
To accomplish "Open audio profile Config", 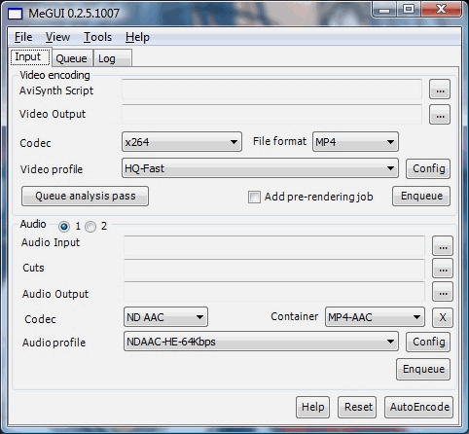I will 428,342.
